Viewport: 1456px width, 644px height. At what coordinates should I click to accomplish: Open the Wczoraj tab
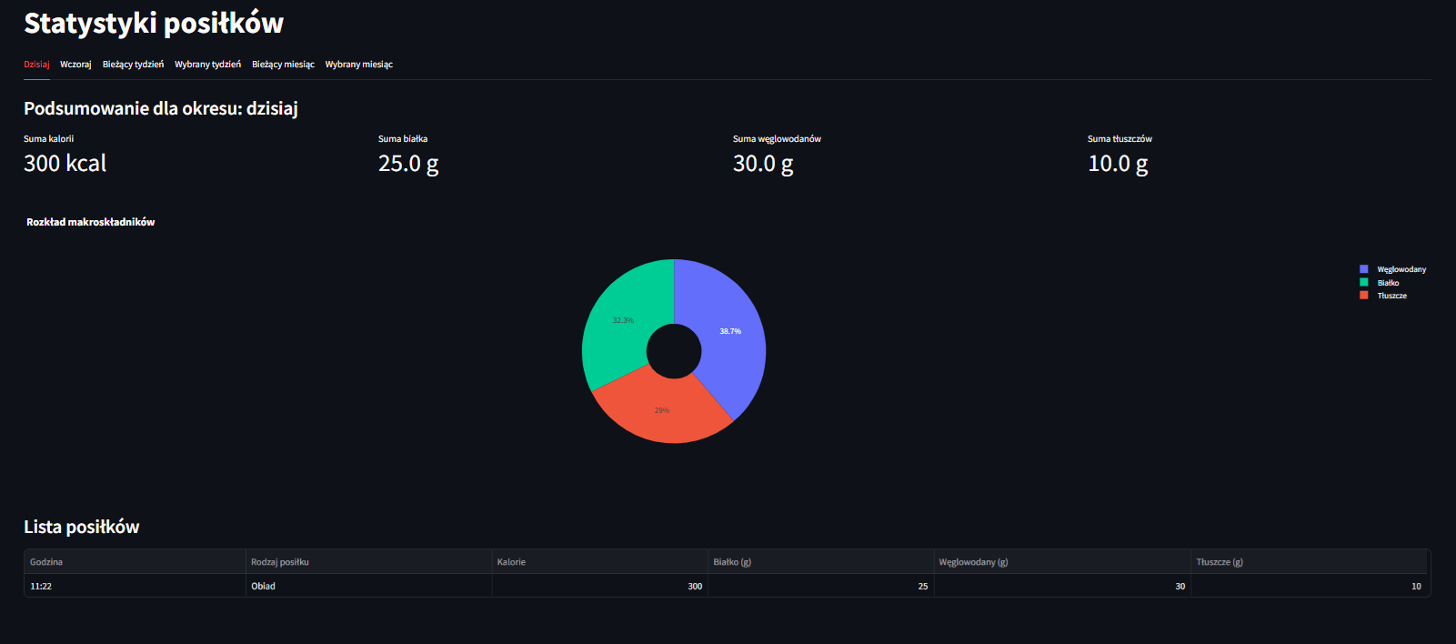click(75, 65)
